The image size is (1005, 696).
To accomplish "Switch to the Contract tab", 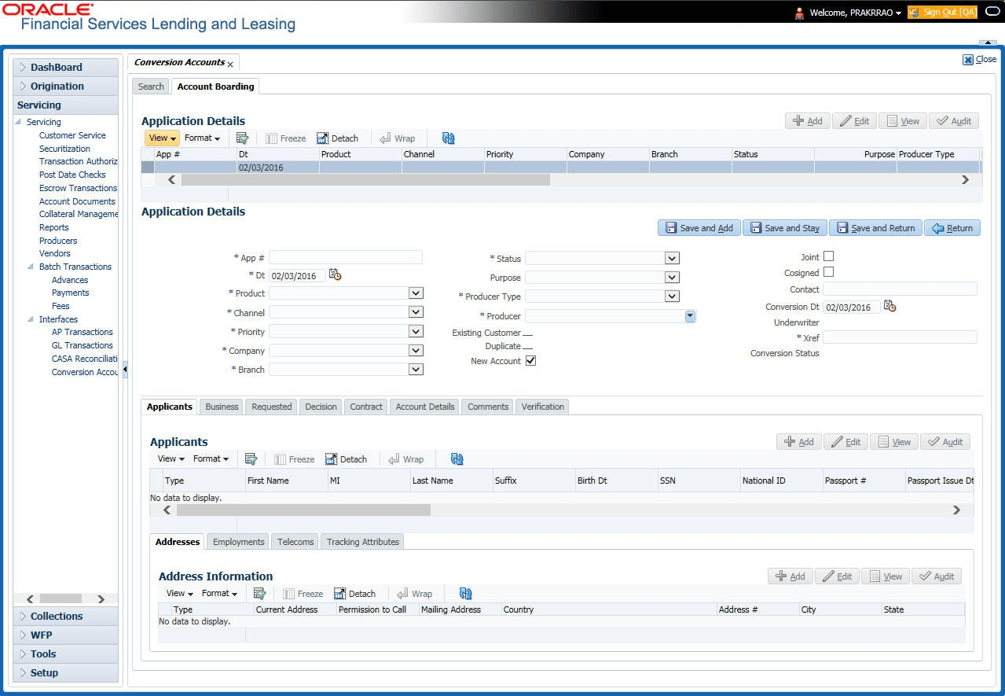I will (366, 407).
